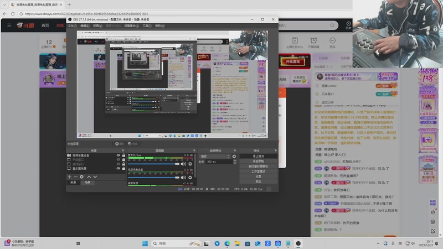Click the browser address bar URL
The height and width of the screenshot is (249, 443).
point(86,13)
